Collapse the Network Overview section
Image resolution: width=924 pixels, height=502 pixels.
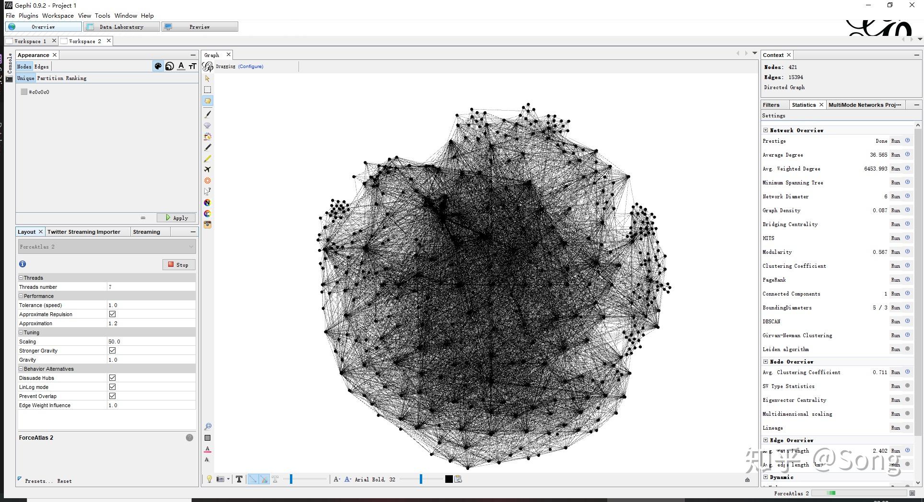(x=765, y=130)
